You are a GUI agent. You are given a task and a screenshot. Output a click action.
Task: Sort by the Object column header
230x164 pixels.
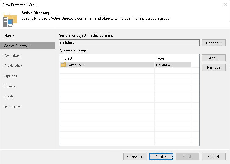click(107, 58)
